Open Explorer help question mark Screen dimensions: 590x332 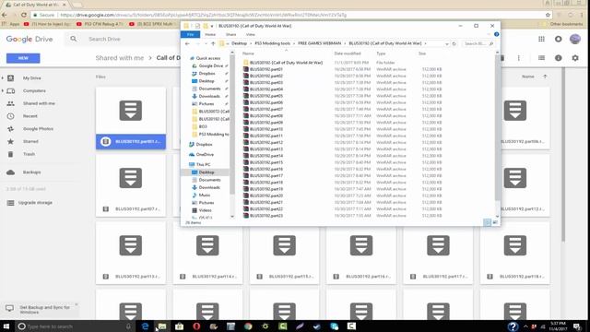click(x=496, y=34)
